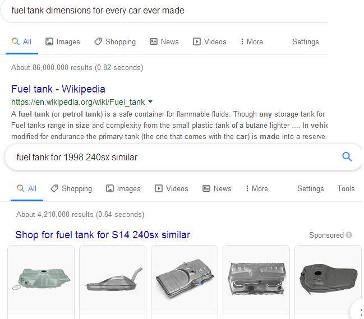Open the third silver ribbed fuel tank thumbnail
This screenshot has width=364, height=319.
pos(185,279)
